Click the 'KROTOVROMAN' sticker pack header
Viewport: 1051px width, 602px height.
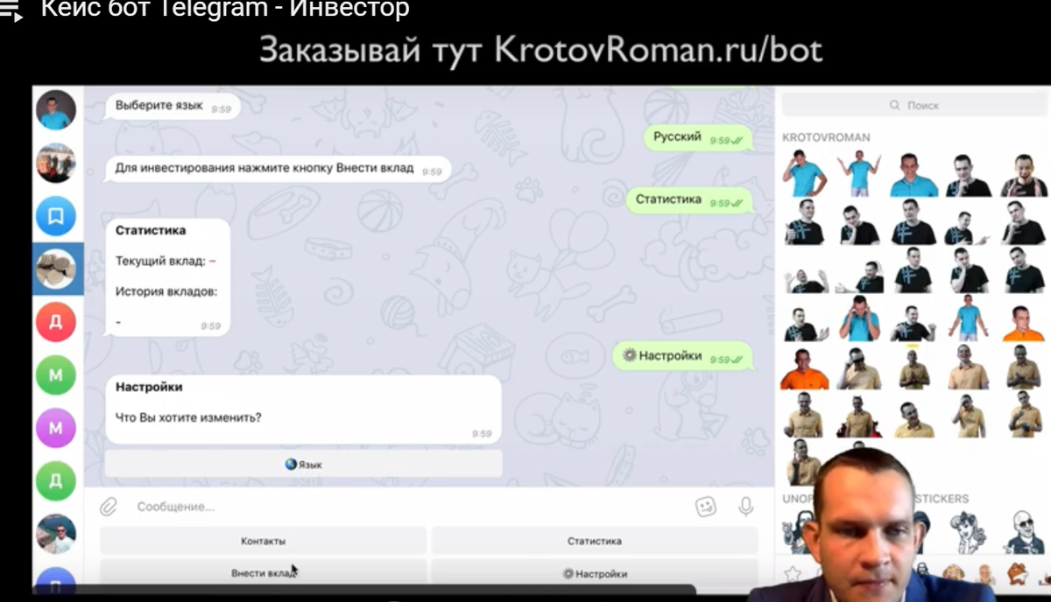(x=826, y=137)
